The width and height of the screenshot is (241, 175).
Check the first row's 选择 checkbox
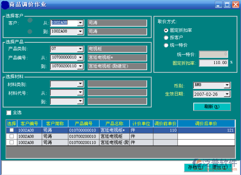click(12, 130)
